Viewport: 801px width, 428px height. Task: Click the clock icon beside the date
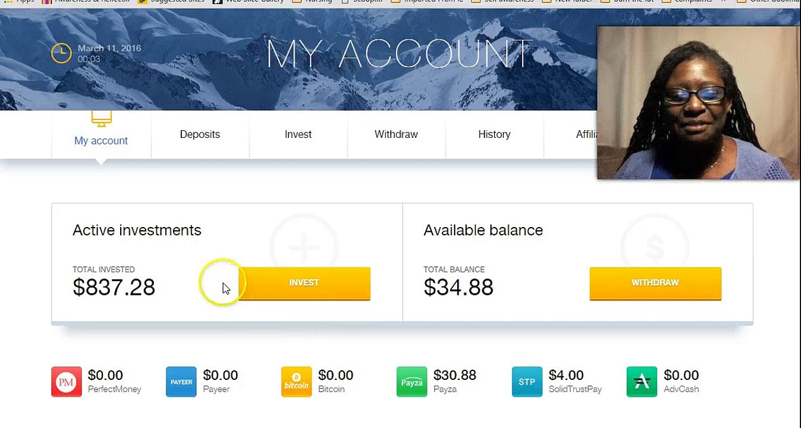(x=61, y=53)
